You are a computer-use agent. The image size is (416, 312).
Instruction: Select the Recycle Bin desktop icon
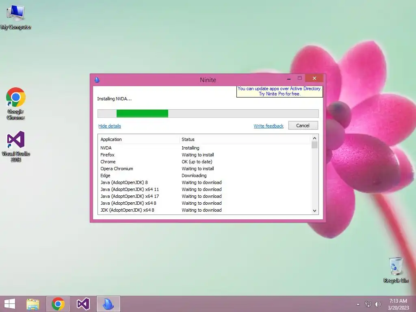396,270
